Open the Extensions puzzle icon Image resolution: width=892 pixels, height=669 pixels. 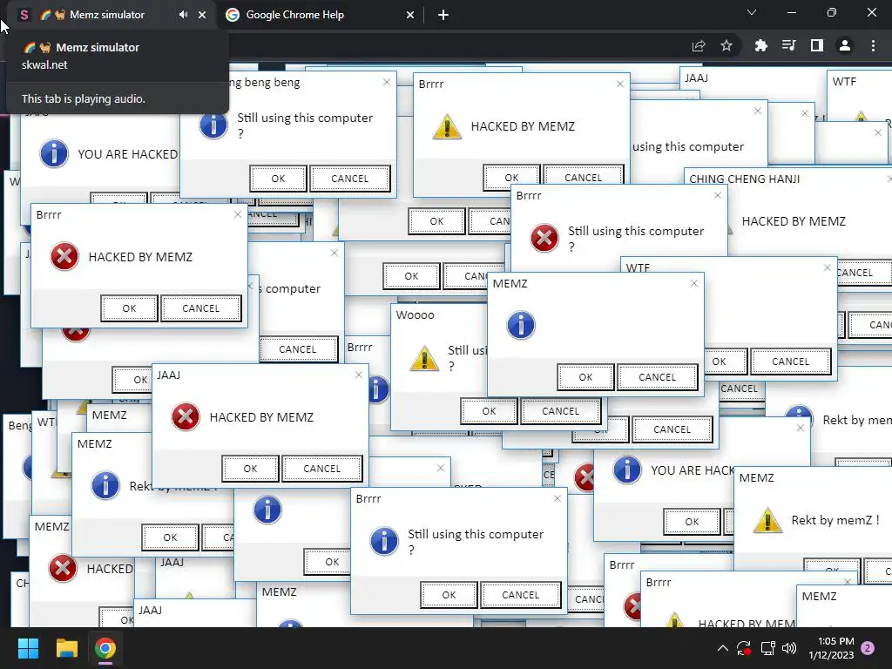(760, 45)
